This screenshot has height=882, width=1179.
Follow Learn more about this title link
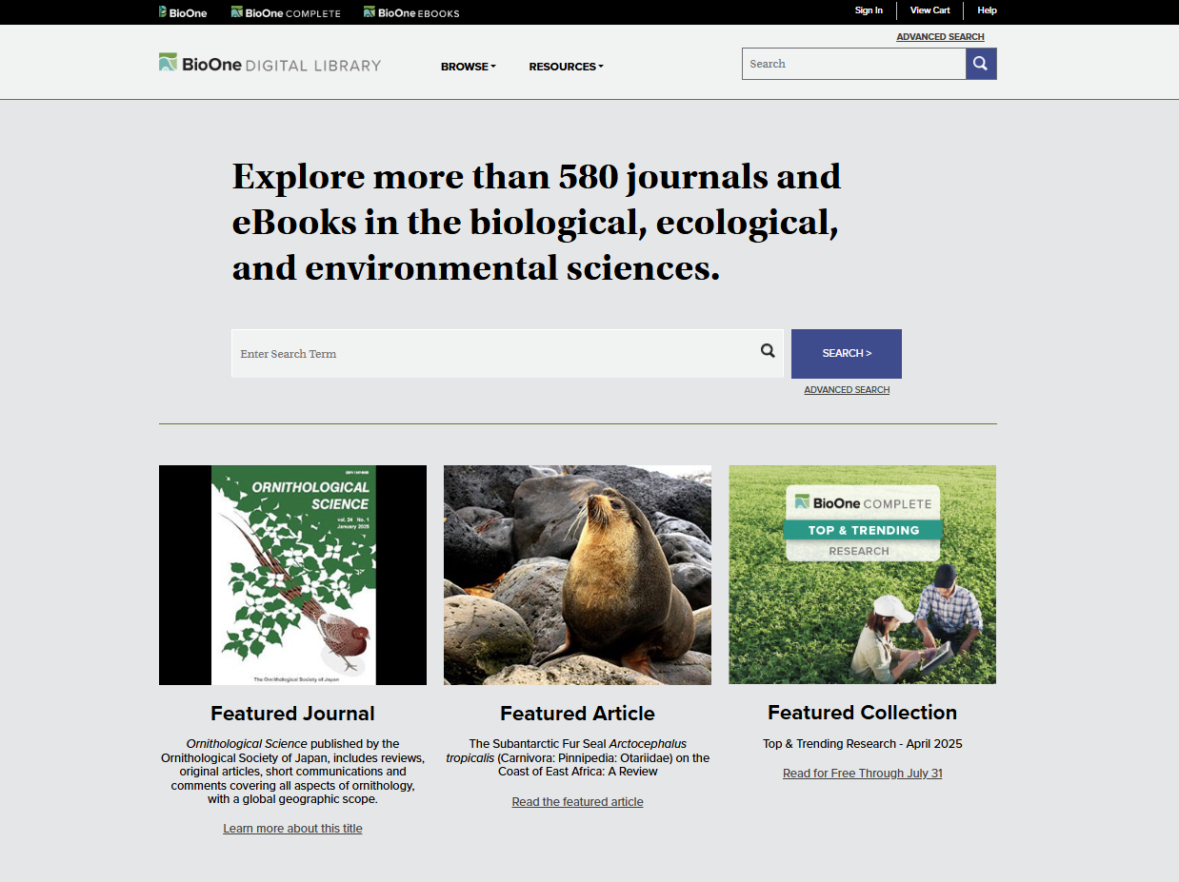[x=292, y=829]
